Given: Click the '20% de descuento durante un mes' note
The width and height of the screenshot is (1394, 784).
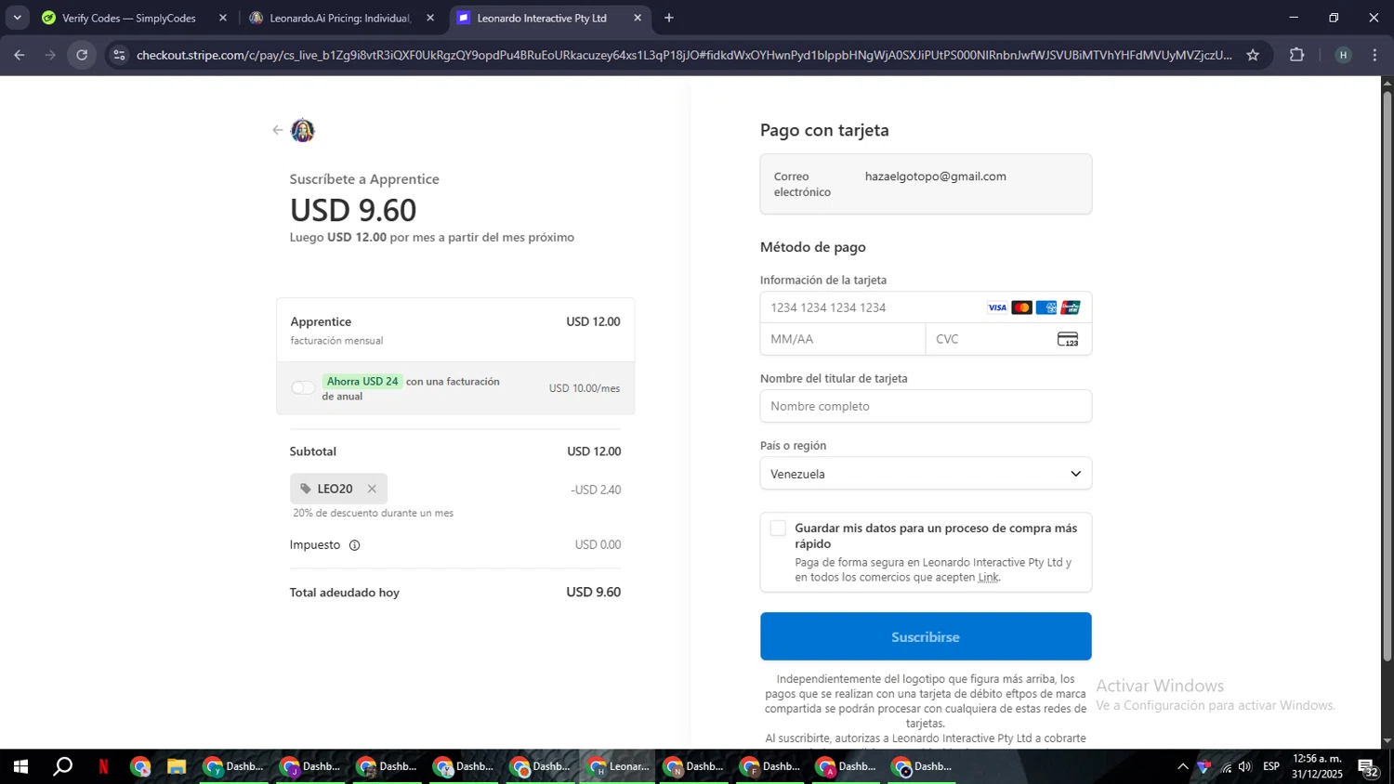Looking at the screenshot, I should (x=374, y=513).
